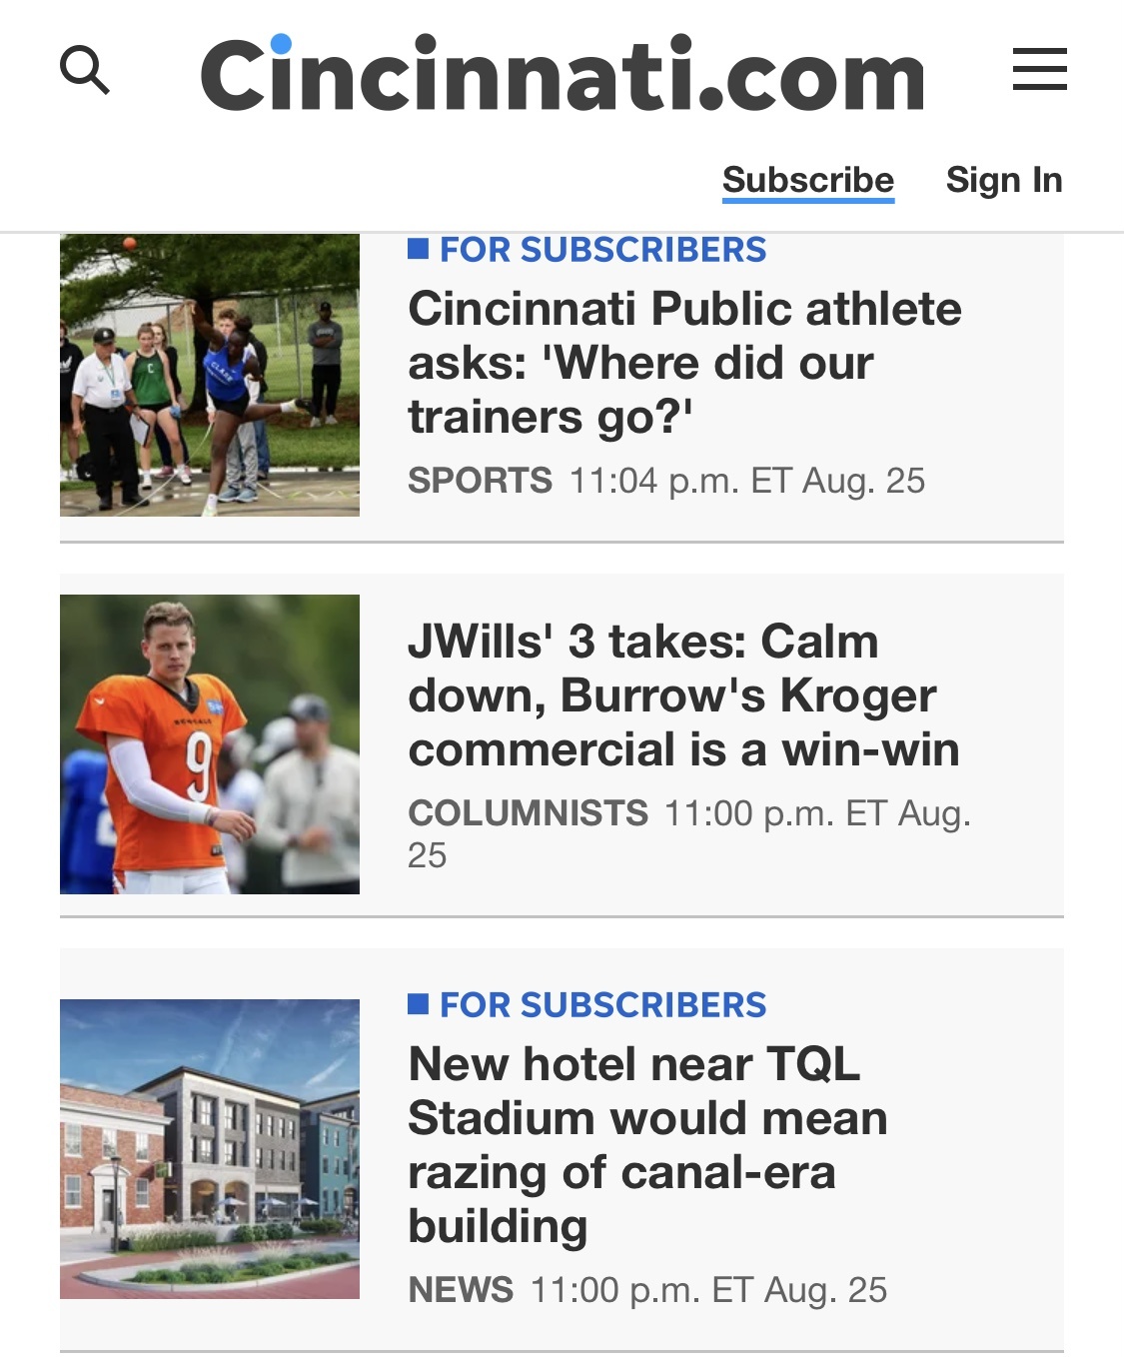Viewport: 1124px width, 1357px height.
Task: Click the Cincinnati.com logo
Action: 562,73
